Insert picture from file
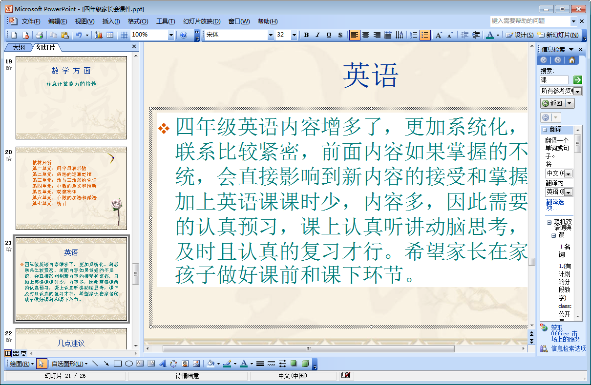591x385 pixels. pyautogui.click(x=196, y=364)
